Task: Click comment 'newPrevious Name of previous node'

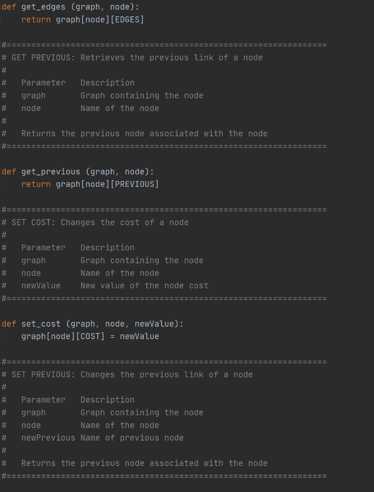Action: [x=103, y=438]
